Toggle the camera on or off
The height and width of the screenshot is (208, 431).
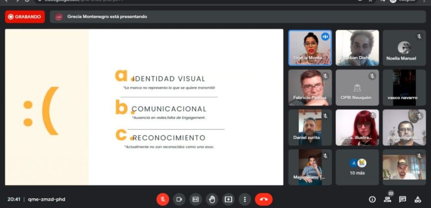coord(179,199)
